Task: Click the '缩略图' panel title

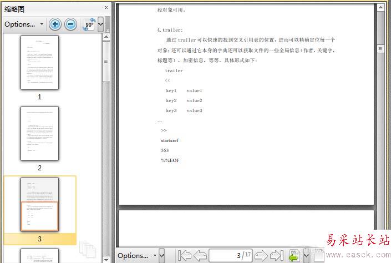Action: pos(14,9)
